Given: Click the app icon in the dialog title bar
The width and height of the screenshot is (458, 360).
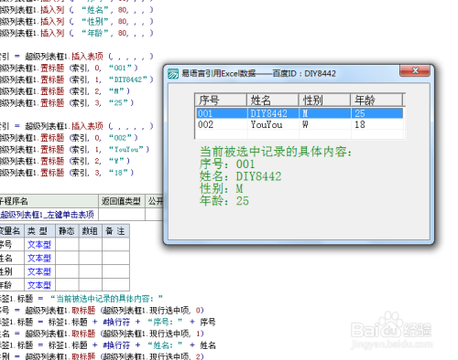Looking at the screenshot, I should [173, 73].
